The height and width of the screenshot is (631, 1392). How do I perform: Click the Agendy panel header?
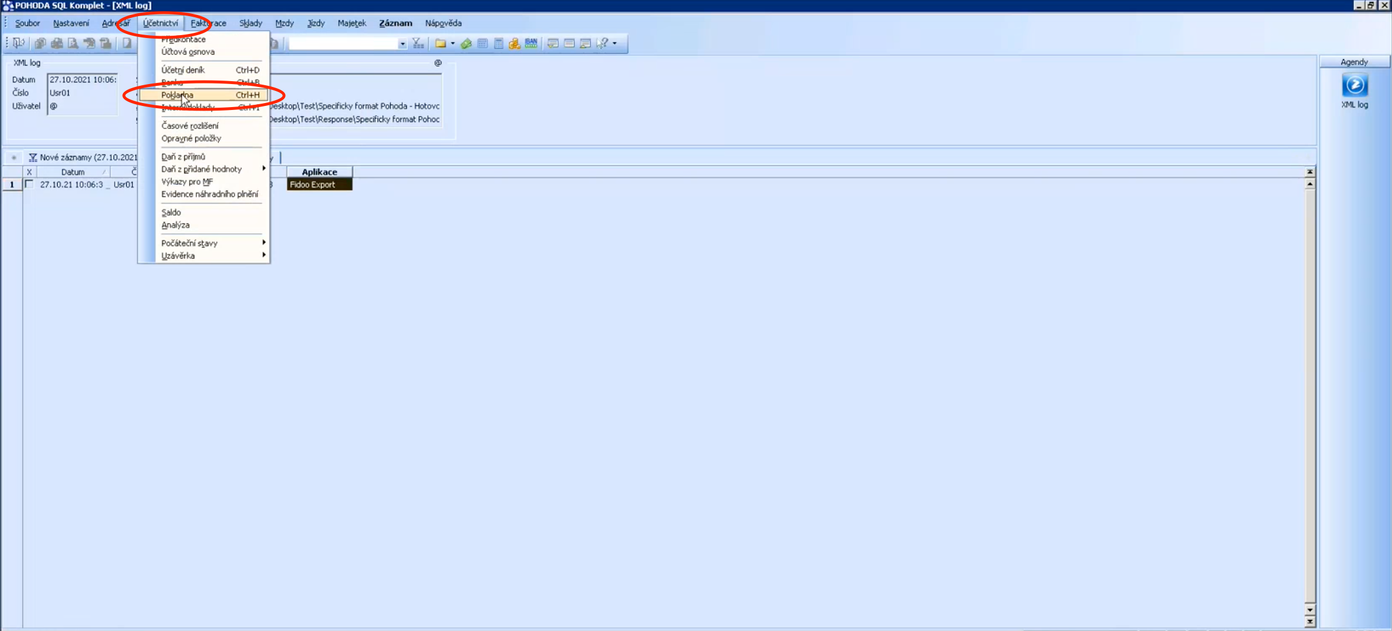click(1354, 62)
